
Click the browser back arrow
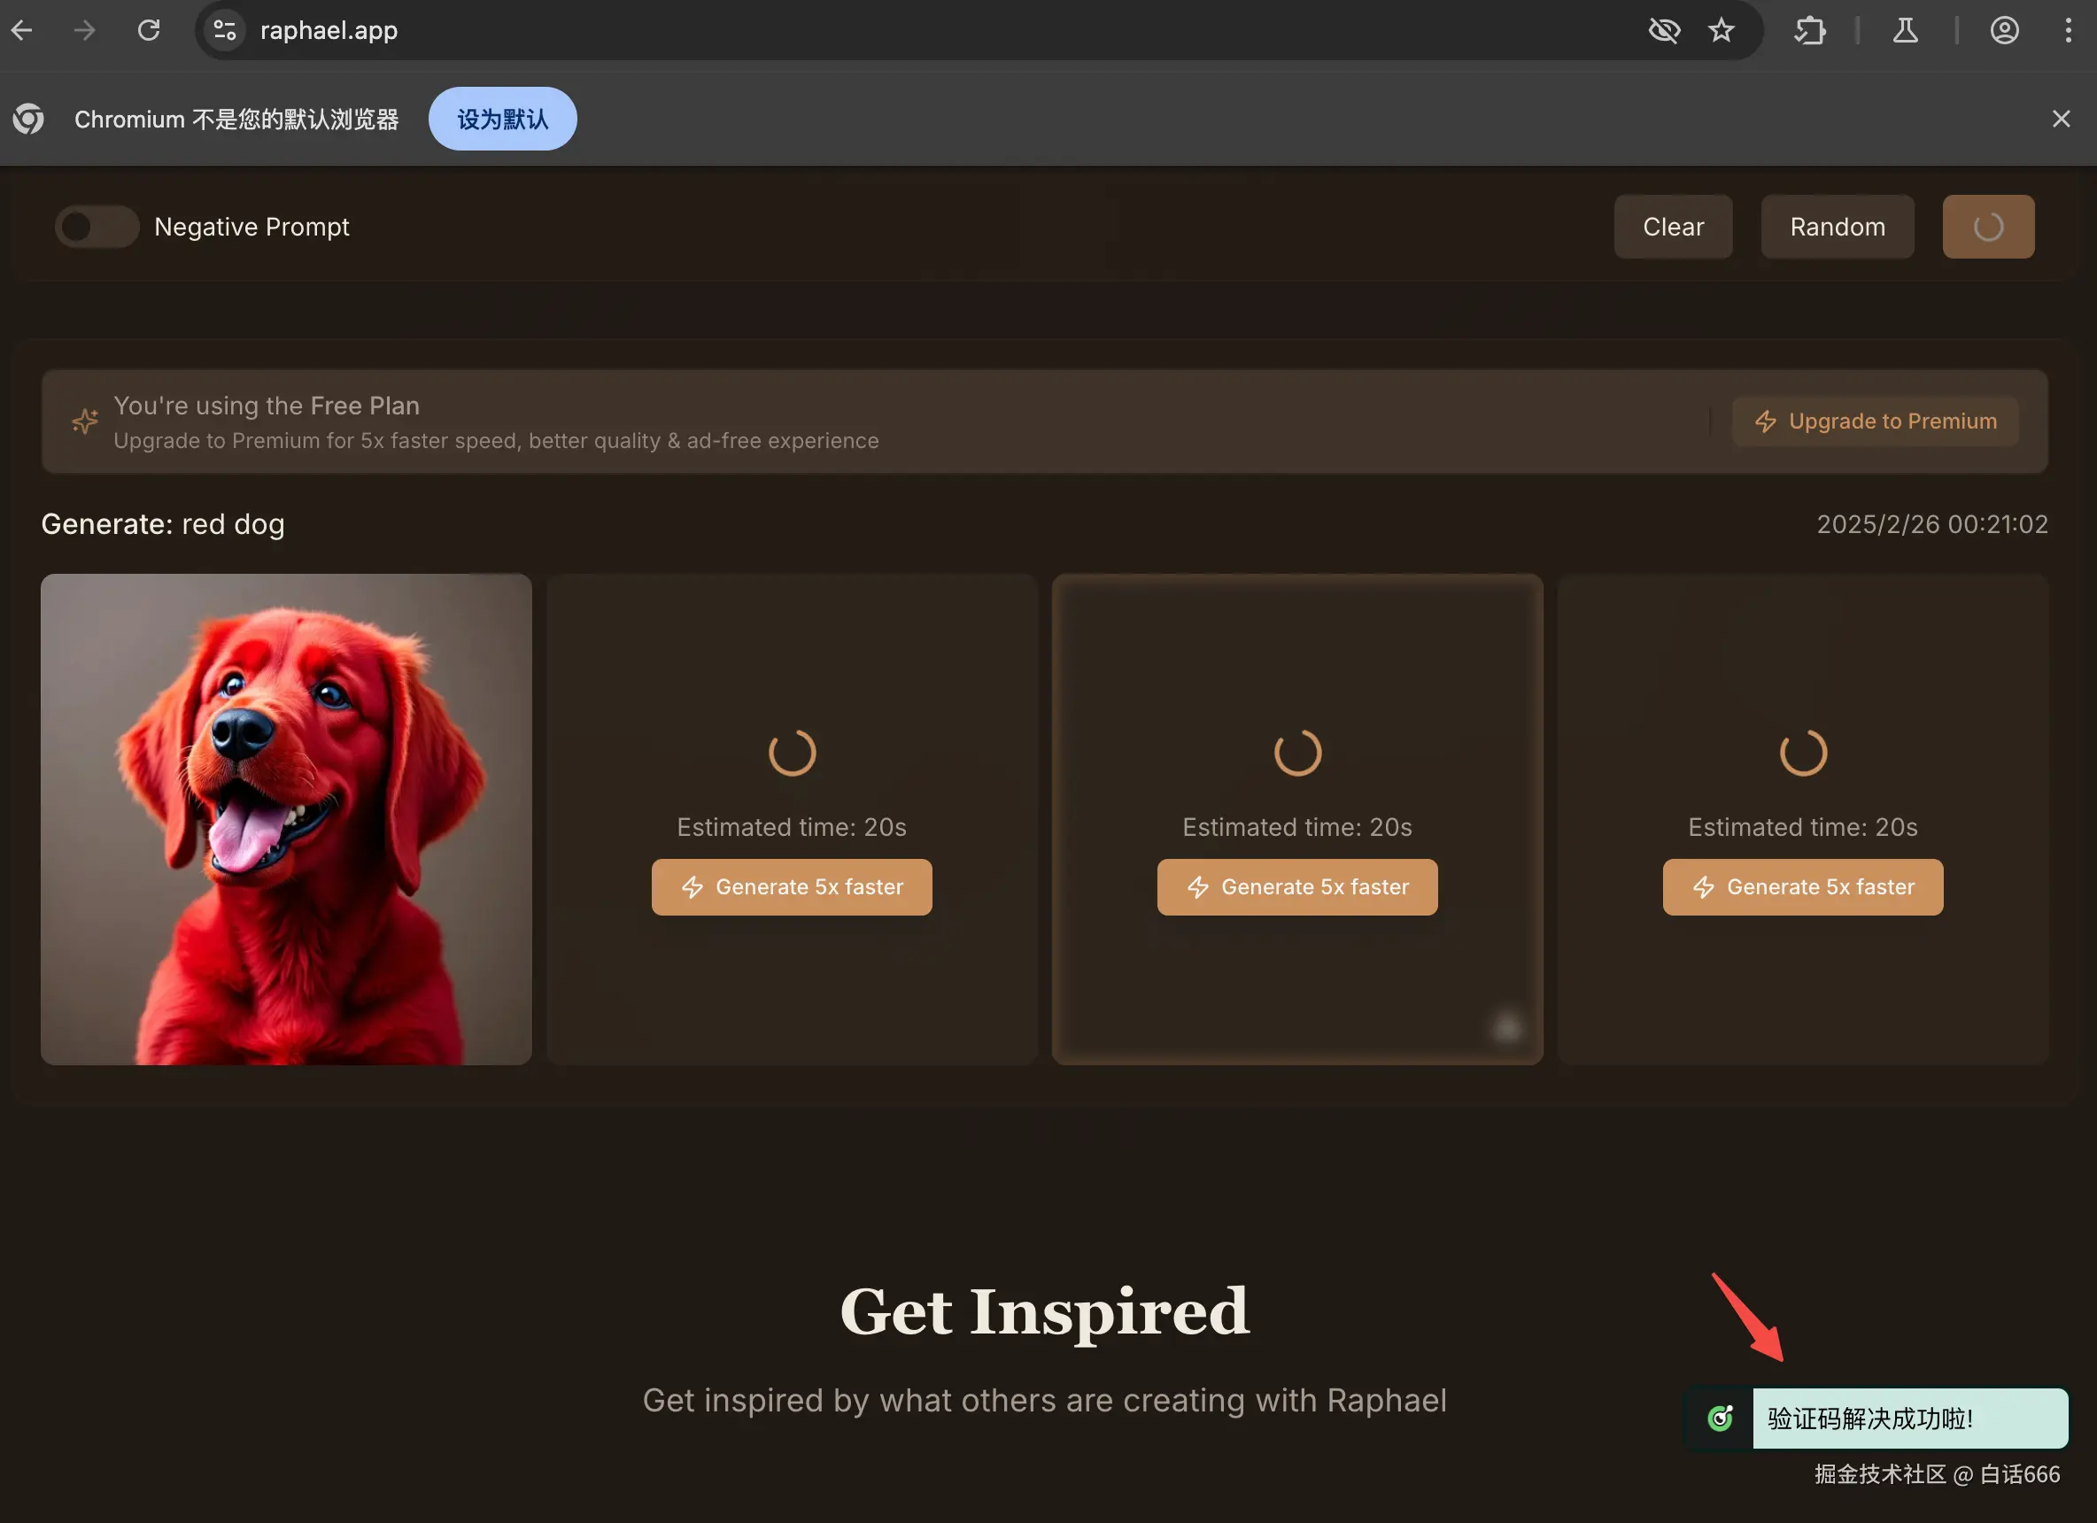click(22, 30)
